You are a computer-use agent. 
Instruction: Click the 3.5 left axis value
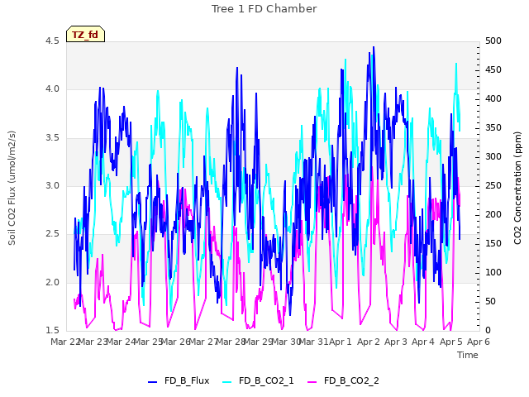pyautogui.click(x=52, y=138)
